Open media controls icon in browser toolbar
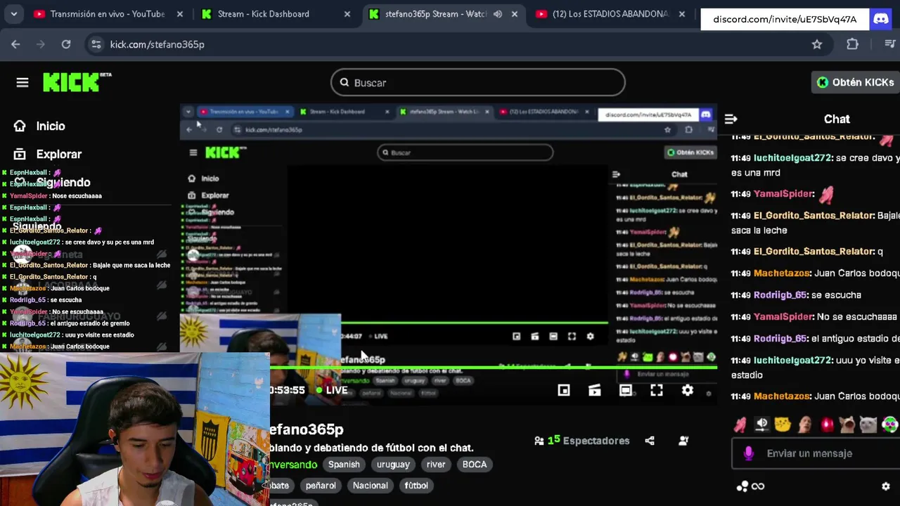Screen dimensions: 900x506 889,44
